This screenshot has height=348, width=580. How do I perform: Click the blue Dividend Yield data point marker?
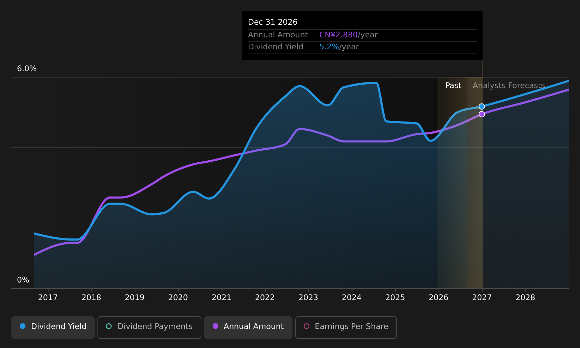482,106
